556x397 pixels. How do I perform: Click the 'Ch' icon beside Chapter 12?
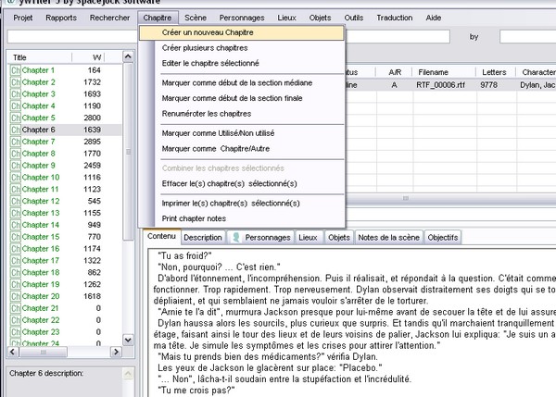(x=15, y=201)
